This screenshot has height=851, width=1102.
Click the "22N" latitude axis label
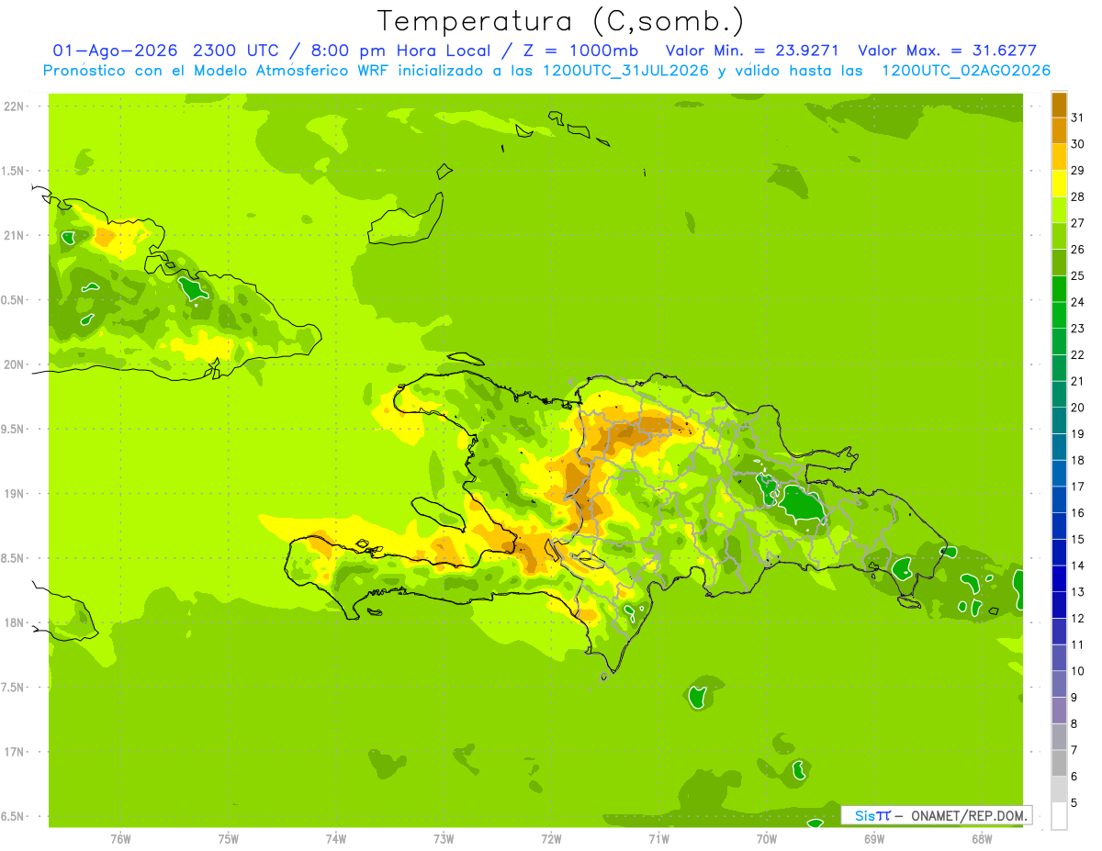14,106
